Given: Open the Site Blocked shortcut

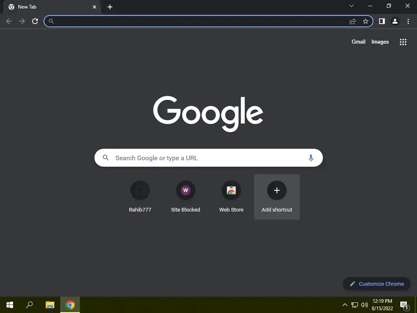Looking at the screenshot, I should point(186,197).
